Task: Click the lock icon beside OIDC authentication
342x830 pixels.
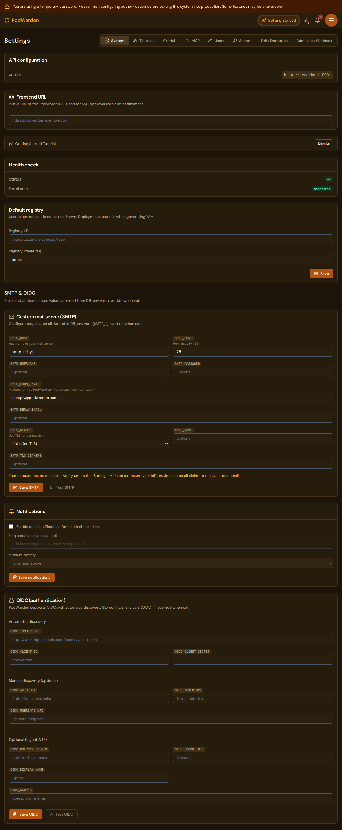Action: [x=11, y=600]
